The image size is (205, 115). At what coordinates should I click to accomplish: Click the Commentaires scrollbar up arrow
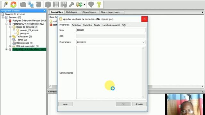[143, 48]
